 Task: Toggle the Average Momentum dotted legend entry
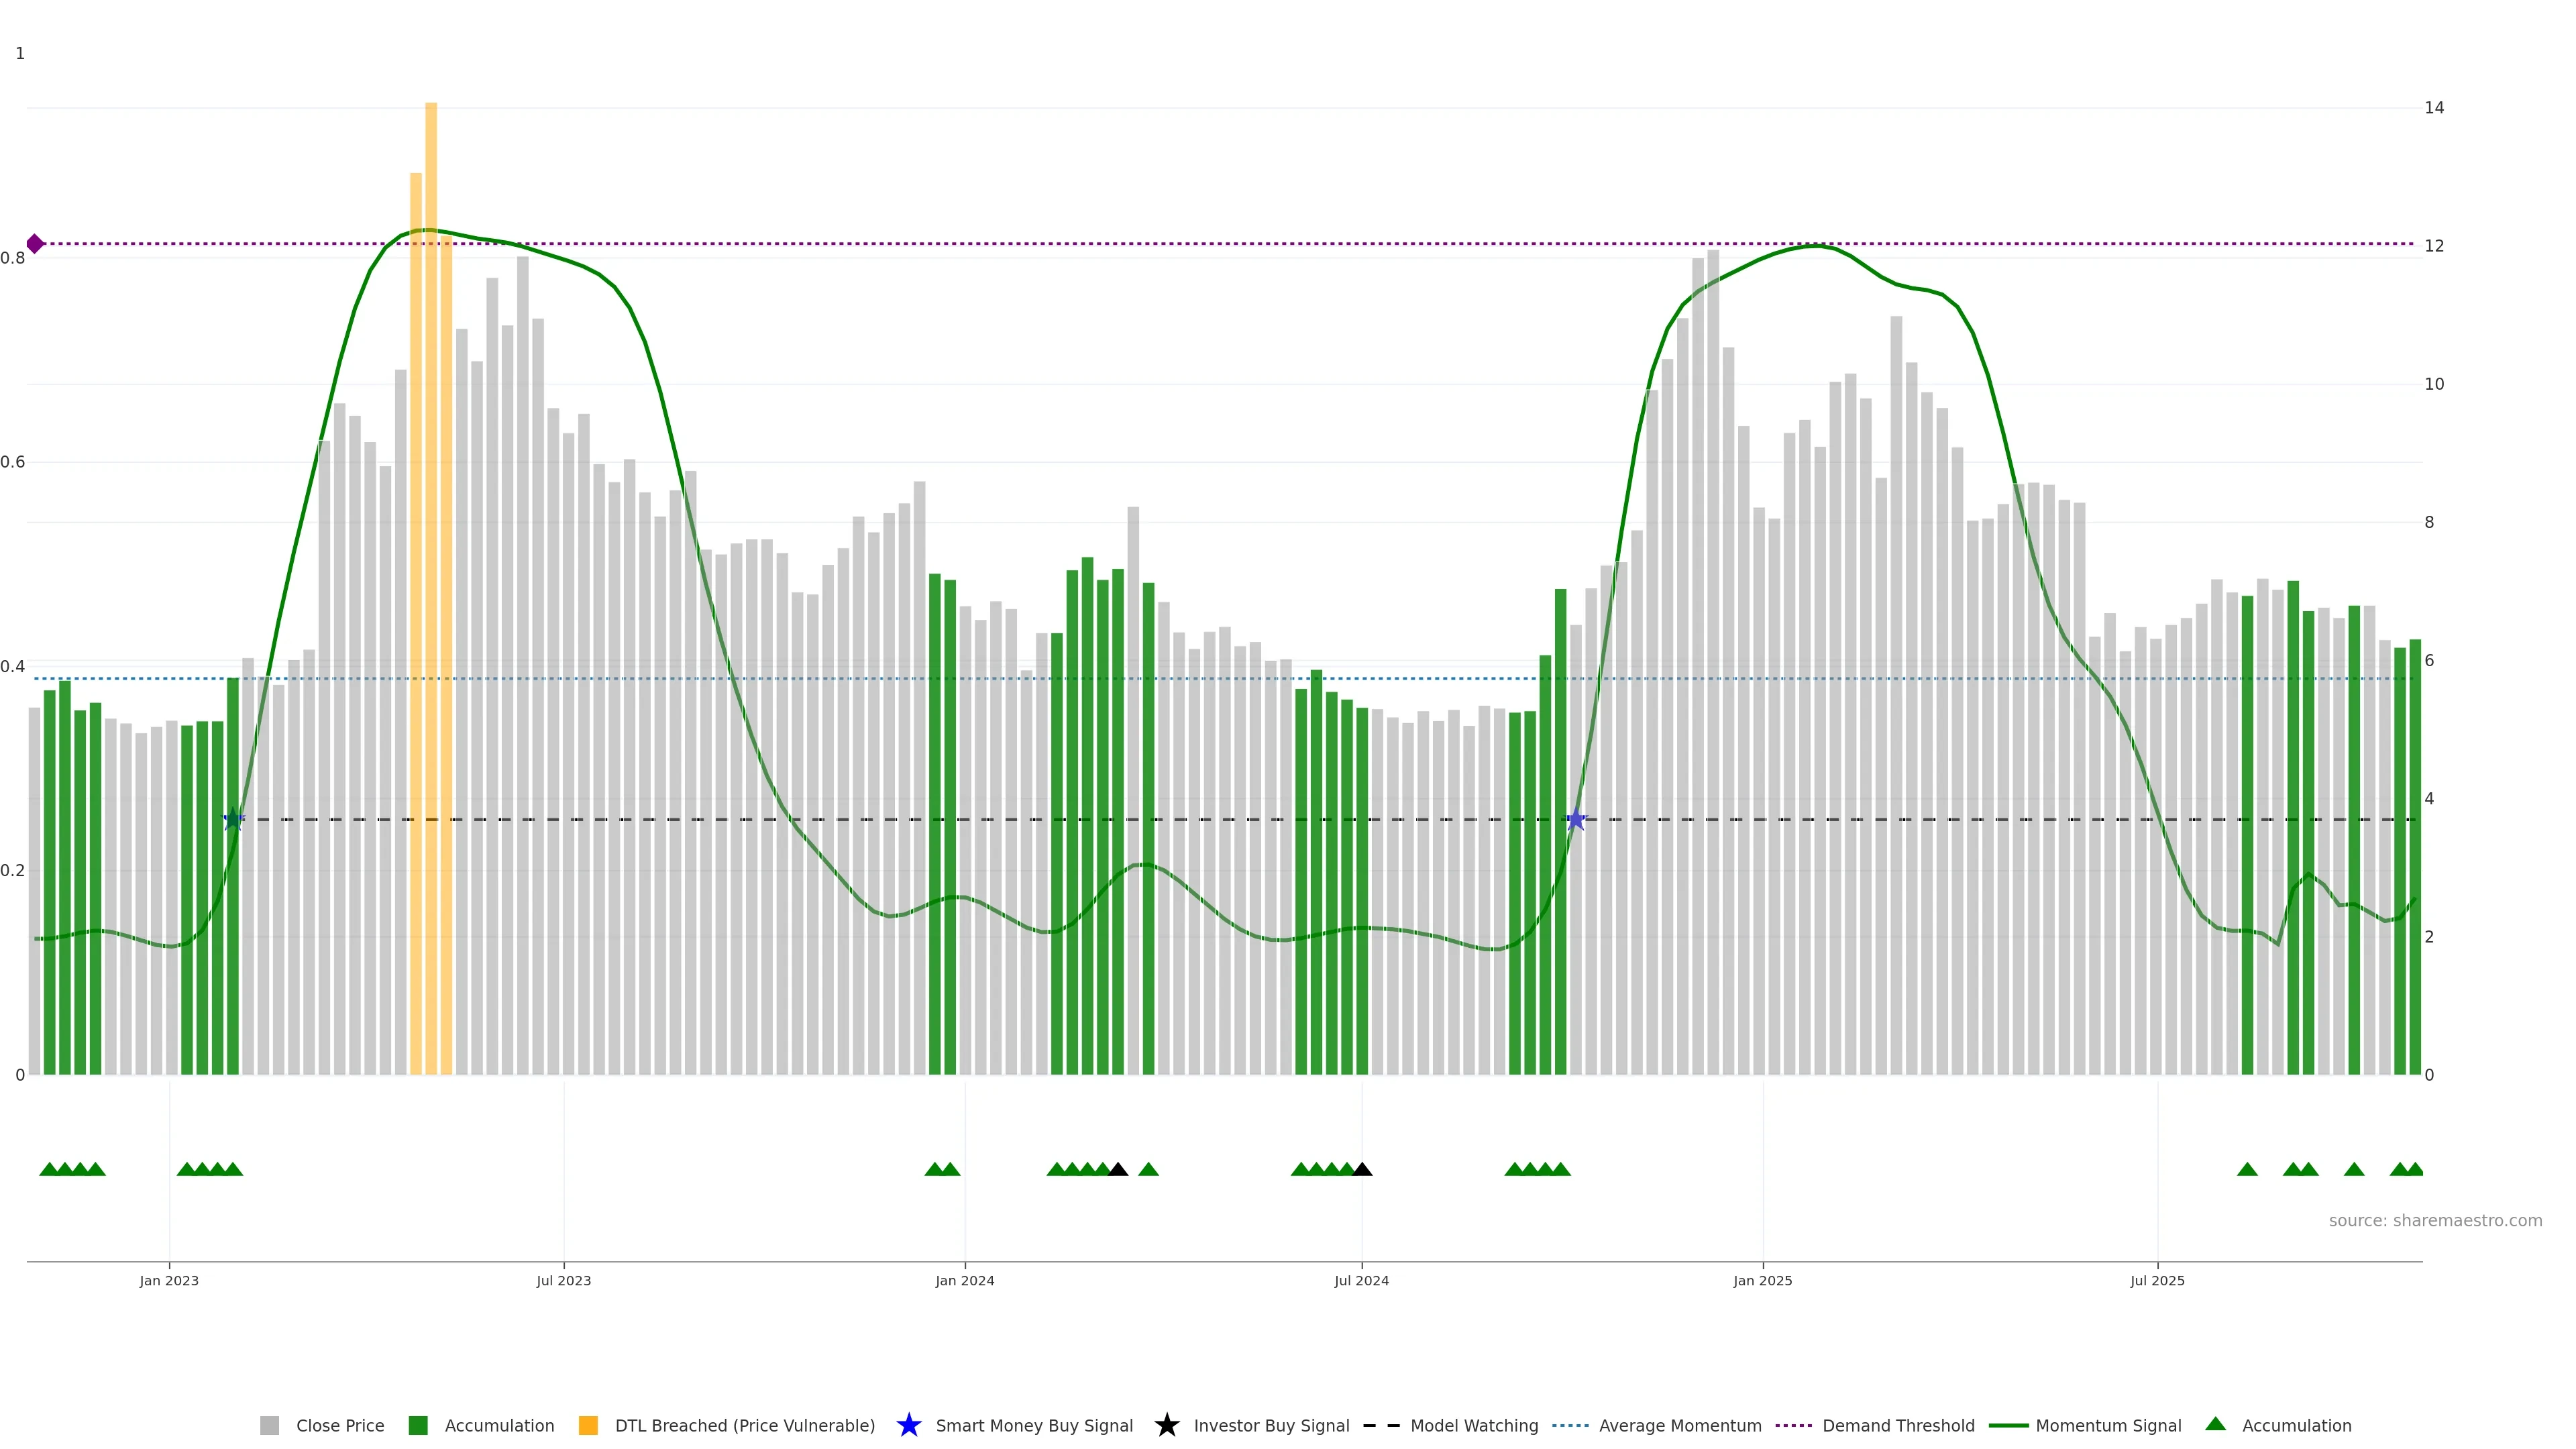click(1570, 1425)
